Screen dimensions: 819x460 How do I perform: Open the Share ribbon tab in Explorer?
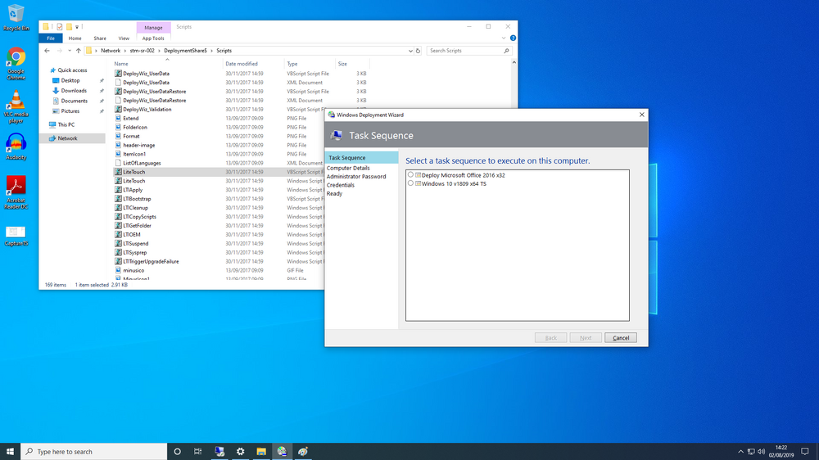[100, 38]
